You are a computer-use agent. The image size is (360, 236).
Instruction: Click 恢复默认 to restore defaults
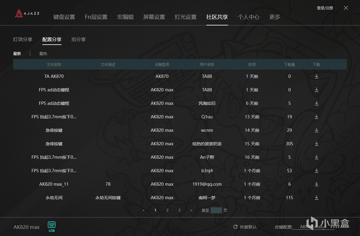(248, 227)
